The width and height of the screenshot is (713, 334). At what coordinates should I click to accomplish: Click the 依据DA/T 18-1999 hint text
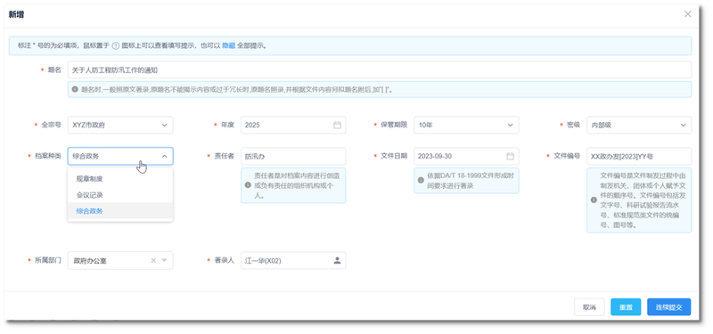click(x=471, y=181)
